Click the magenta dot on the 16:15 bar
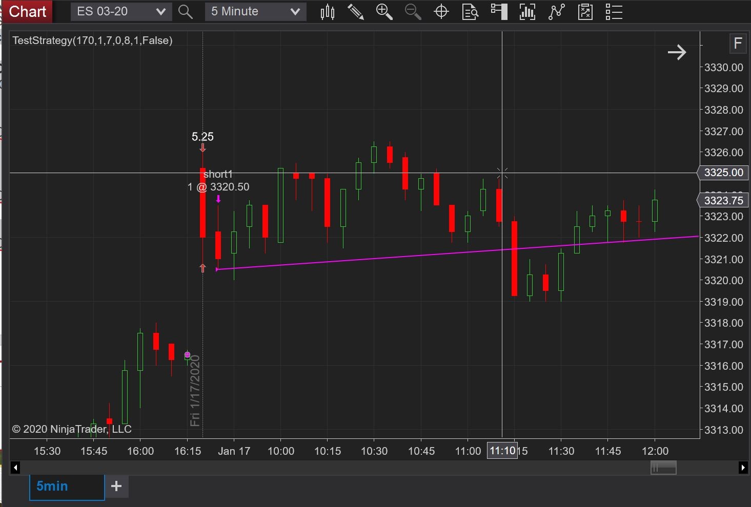Viewport: 751px width, 507px height. click(x=187, y=354)
